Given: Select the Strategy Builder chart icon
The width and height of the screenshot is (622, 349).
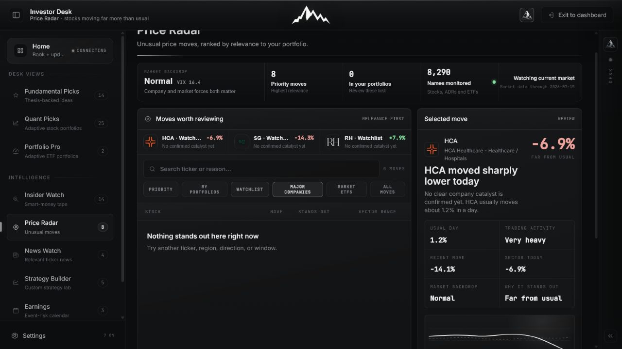Looking at the screenshot, I should [x=16, y=283].
